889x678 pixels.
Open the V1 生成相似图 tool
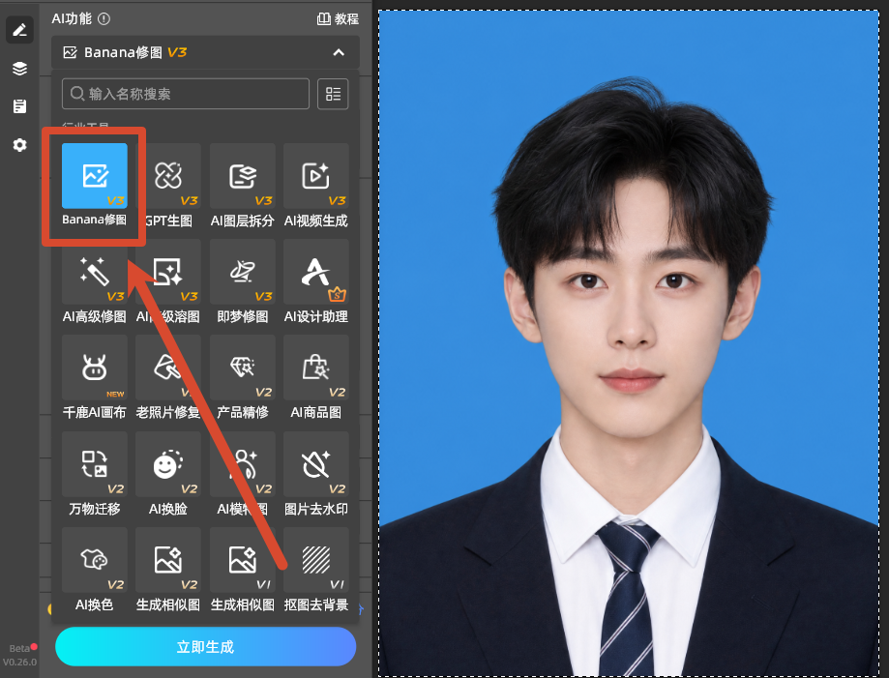coord(243,560)
